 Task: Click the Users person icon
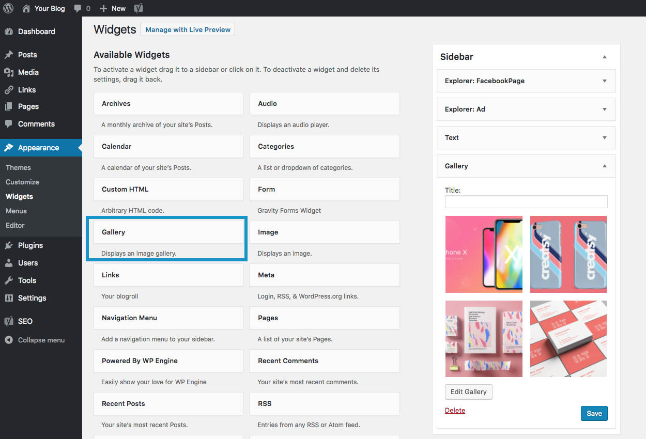click(9, 263)
